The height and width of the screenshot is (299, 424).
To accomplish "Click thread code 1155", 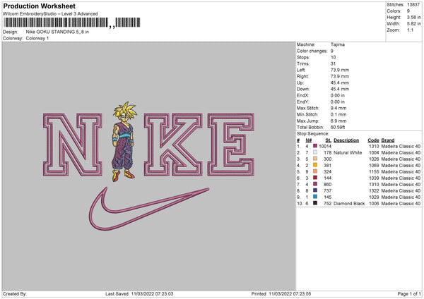I will click(374, 171).
